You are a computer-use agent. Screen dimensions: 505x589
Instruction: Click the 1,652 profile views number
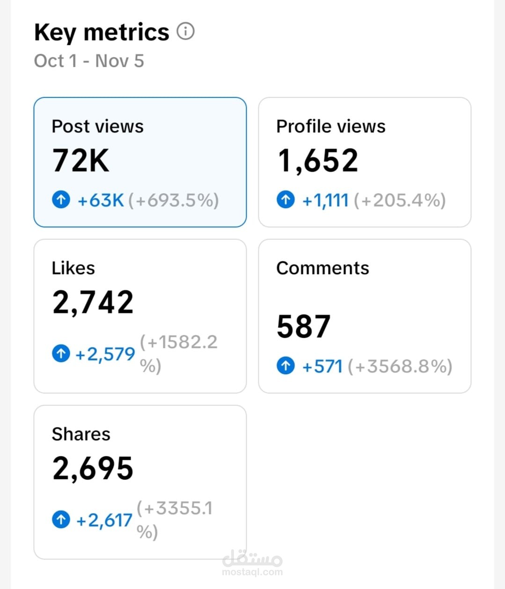tap(318, 161)
